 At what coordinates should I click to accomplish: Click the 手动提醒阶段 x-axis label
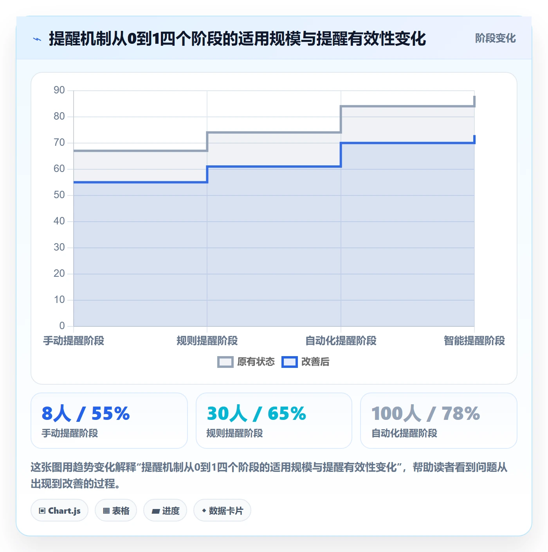click(74, 341)
